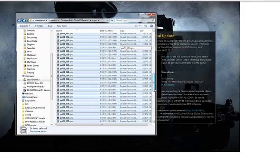The width and height of the screenshot is (280, 158).
Task: Click the csgo.starladder.tv link in background window
Action: pyautogui.click(x=195, y=110)
